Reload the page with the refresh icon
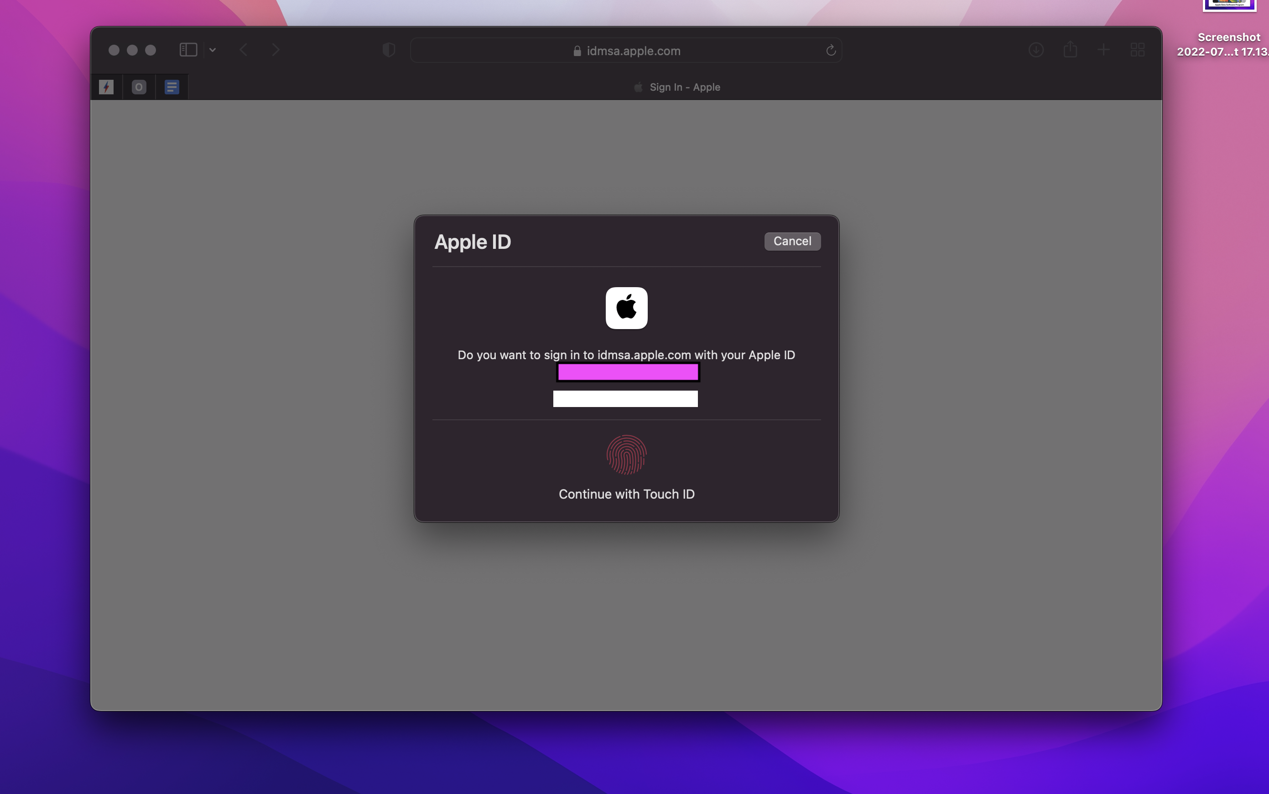This screenshot has height=794, width=1269. 831,50
